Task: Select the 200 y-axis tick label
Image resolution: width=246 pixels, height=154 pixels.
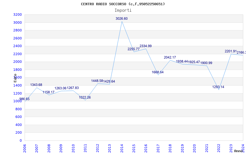Action: [x=18, y=133]
